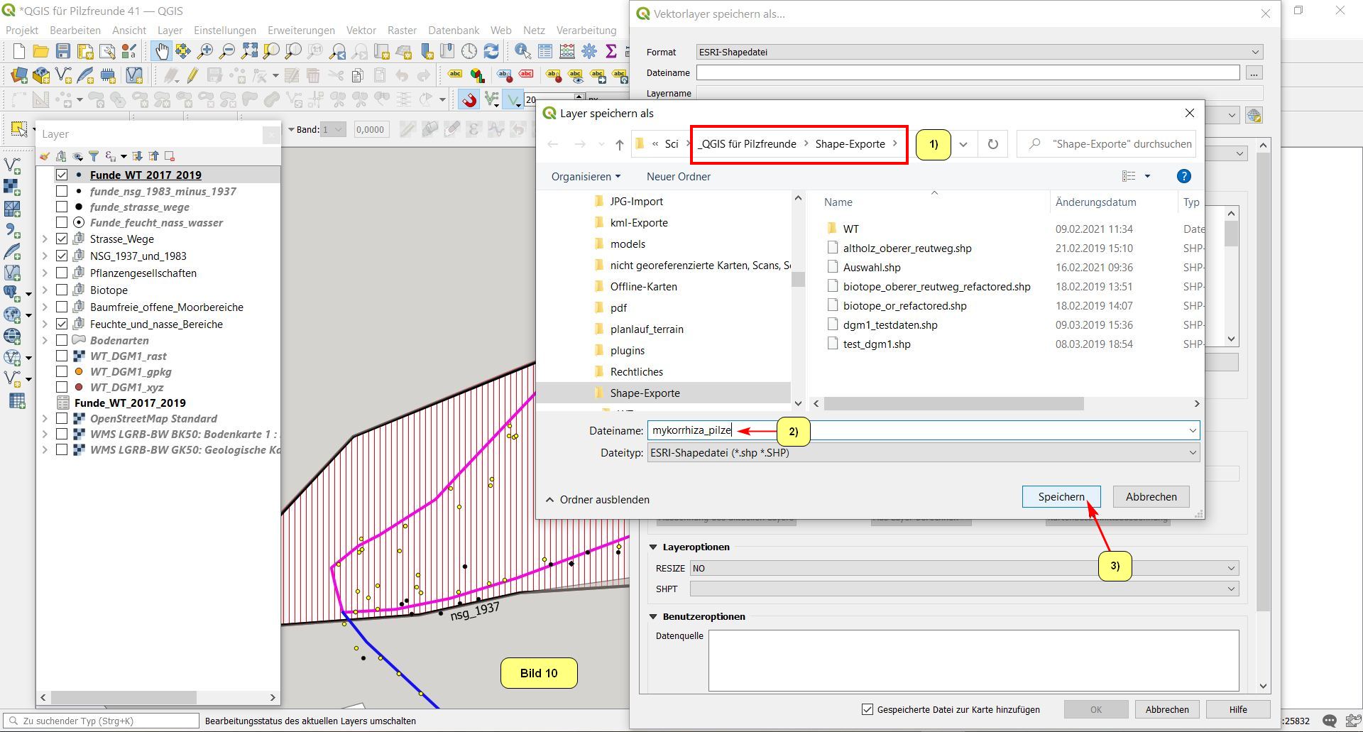Image resolution: width=1363 pixels, height=732 pixels.
Task: Enable the Biotope layer checkbox
Action: tap(62, 290)
